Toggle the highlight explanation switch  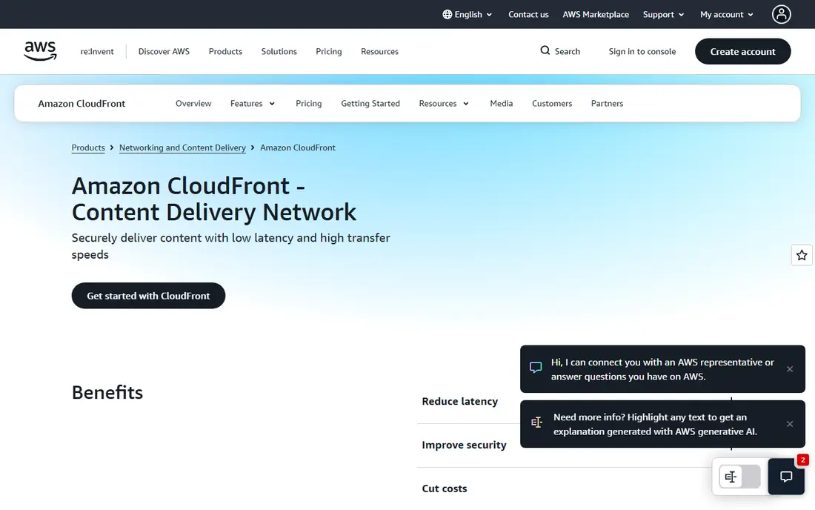click(739, 477)
